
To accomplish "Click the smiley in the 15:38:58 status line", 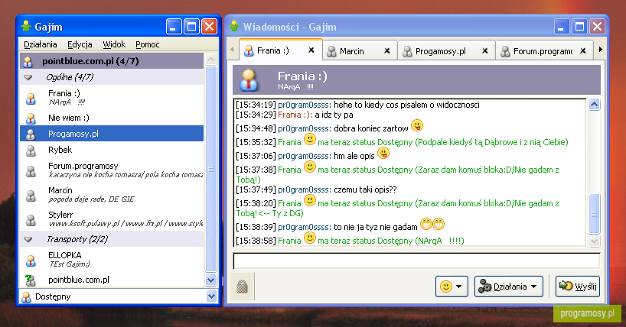I will [x=310, y=238].
